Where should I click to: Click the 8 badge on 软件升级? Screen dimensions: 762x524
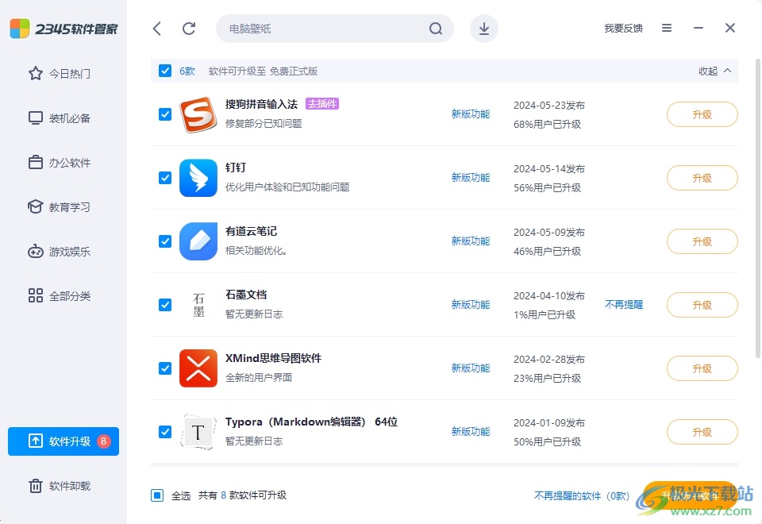pyautogui.click(x=103, y=441)
